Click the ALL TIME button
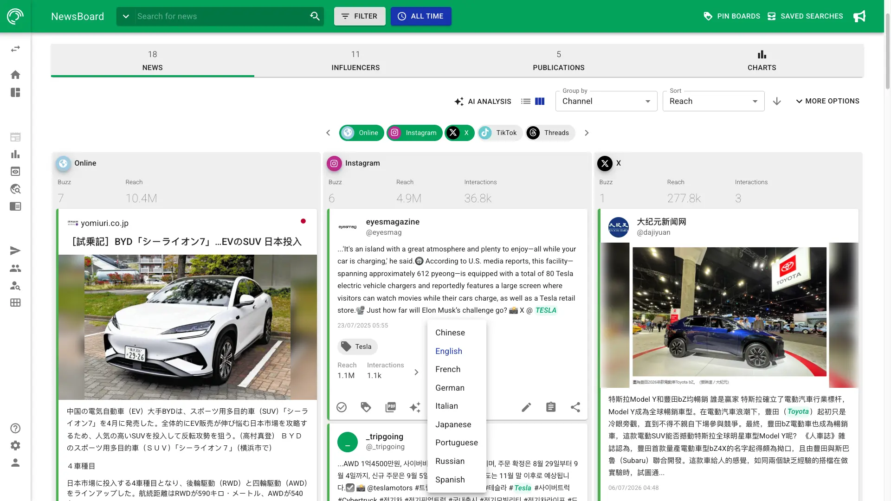The image size is (891, 501). click(421, 16)
